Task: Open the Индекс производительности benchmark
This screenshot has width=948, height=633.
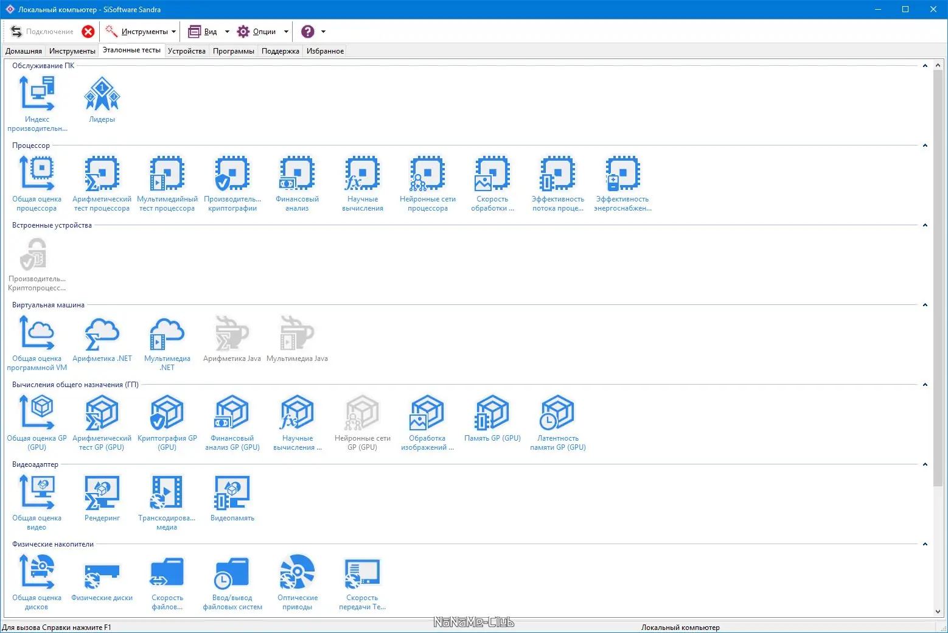Action: coord(37,103)
